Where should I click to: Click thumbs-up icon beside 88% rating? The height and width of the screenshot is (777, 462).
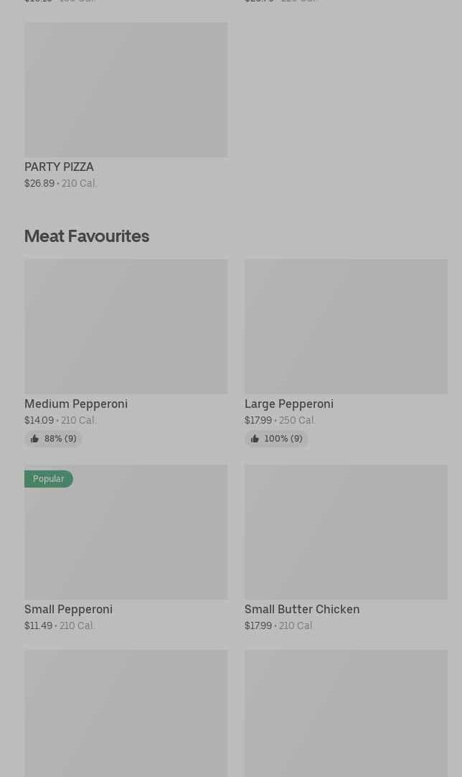34,439
